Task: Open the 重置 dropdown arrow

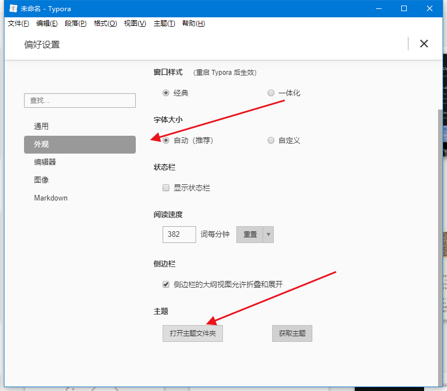Action: (x=268, y=234)
